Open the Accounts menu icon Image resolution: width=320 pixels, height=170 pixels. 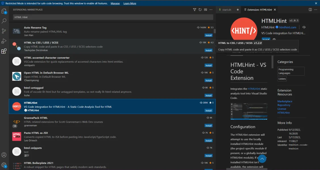click(x=4, y=155)
